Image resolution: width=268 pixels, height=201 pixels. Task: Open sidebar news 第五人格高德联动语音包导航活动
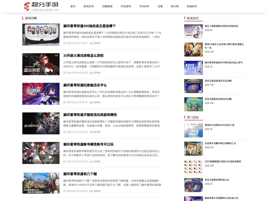pos(221,26)
